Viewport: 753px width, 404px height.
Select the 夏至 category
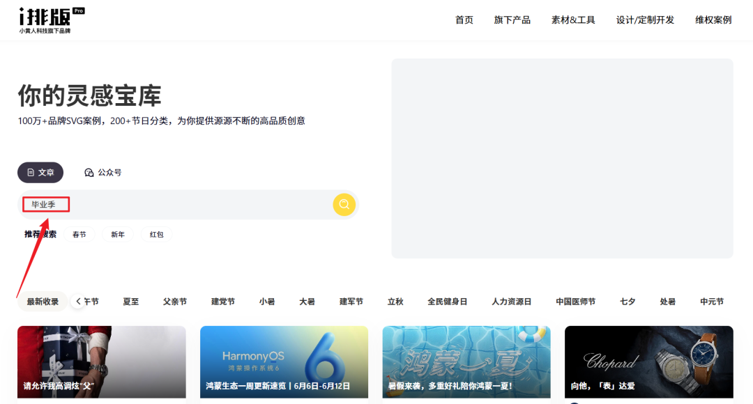(x=130, y=302)
